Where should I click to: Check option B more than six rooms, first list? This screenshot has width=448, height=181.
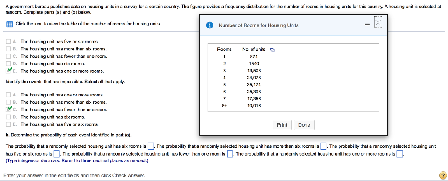point(9,49)
